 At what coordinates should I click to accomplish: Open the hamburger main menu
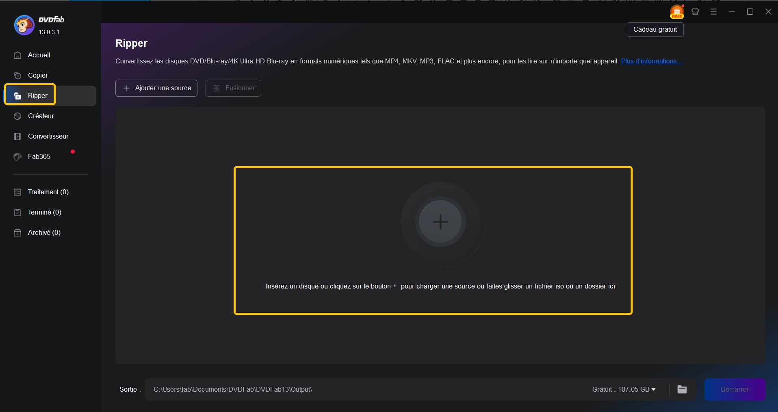(713, 12)
